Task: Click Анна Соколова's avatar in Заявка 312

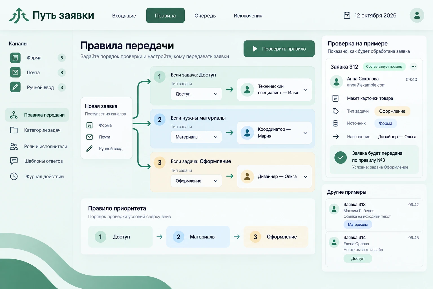Action: [336, 82]
